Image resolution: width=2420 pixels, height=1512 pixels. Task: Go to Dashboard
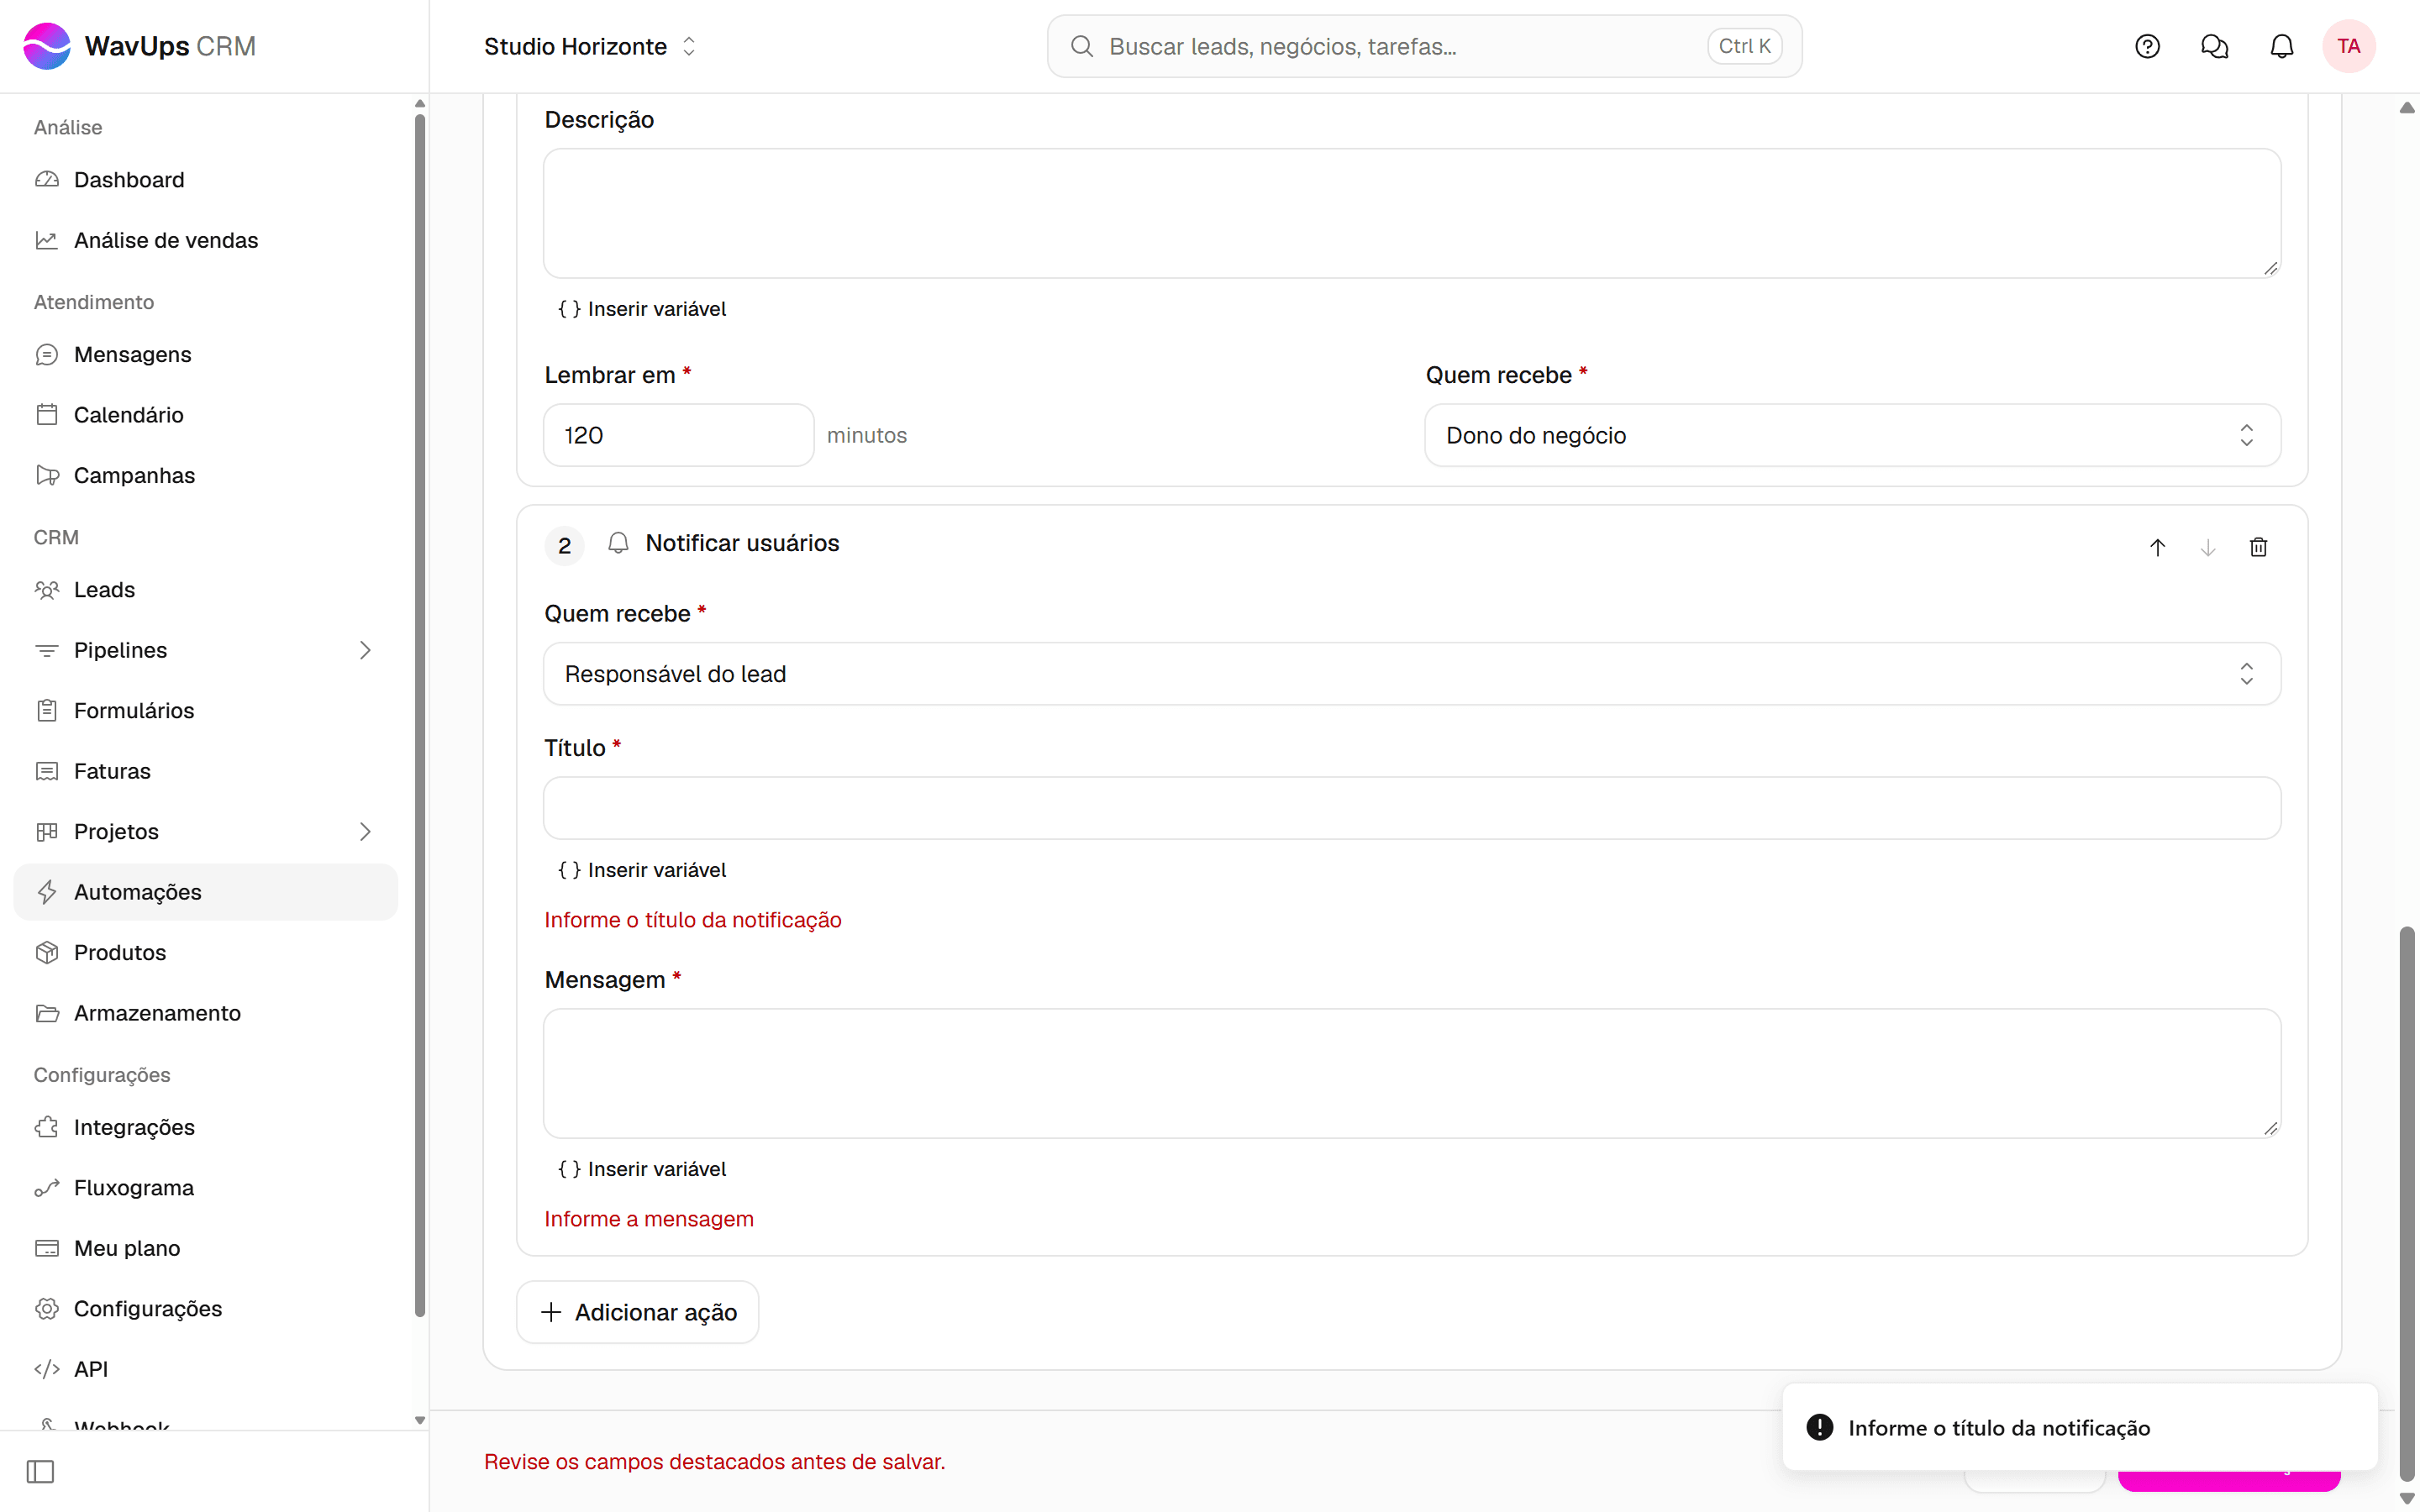[x=205, y=180]
